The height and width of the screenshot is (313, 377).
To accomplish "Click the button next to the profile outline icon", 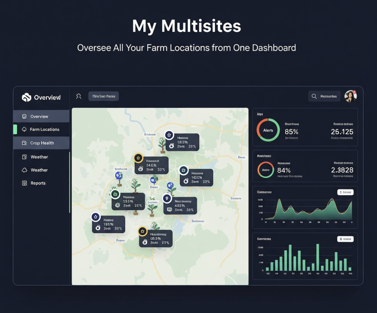I will (103, 96).
